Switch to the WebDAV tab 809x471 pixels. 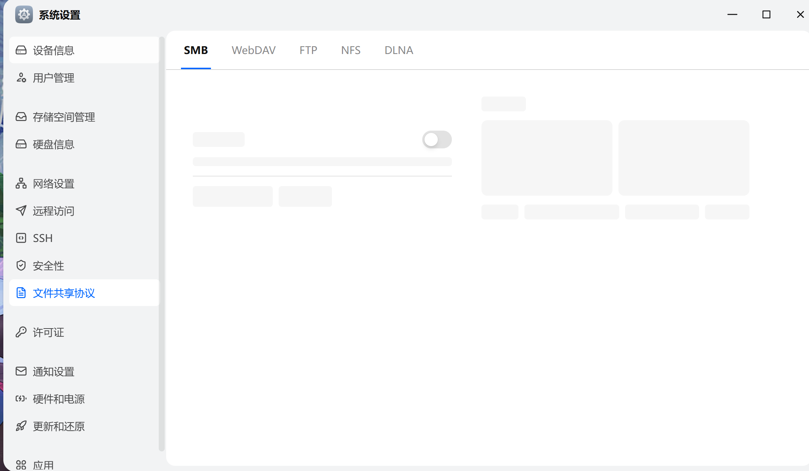[x=254, y=50]
